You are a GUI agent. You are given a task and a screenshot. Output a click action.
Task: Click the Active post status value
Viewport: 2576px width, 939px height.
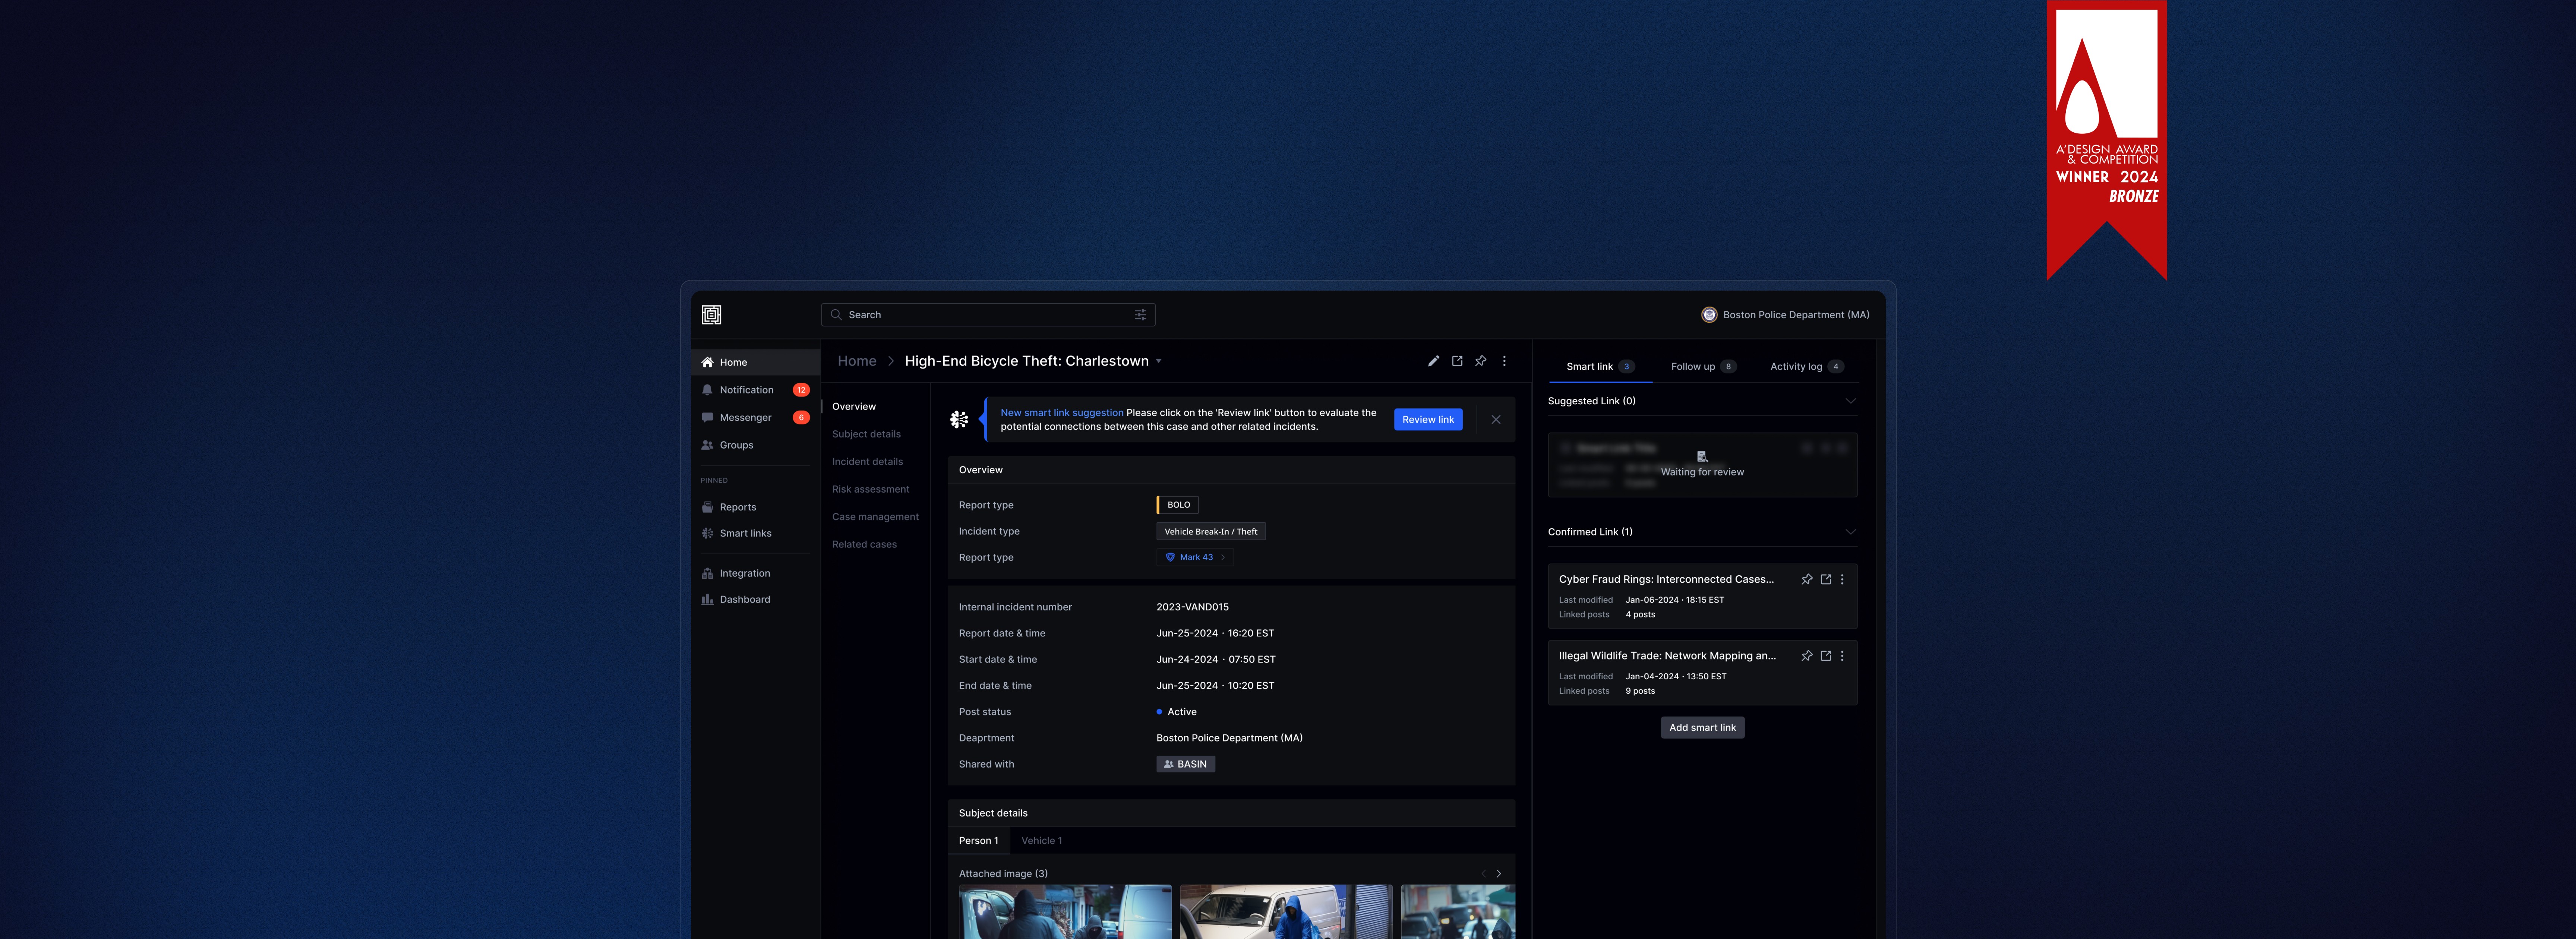[x=1177, y=712]
